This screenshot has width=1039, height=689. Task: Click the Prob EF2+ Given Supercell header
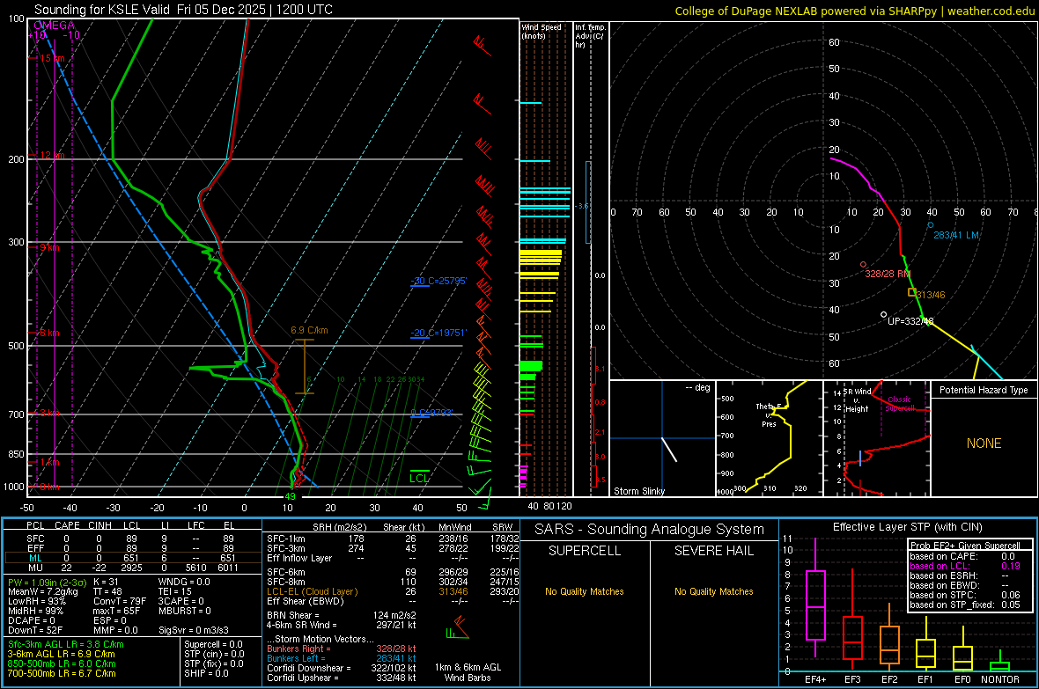click(965, 546)
